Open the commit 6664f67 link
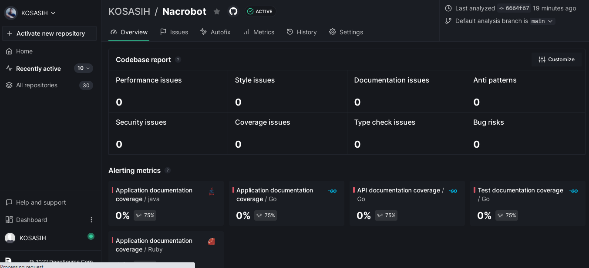This screenshot has height=268, width=589. [x=514, y=8]
